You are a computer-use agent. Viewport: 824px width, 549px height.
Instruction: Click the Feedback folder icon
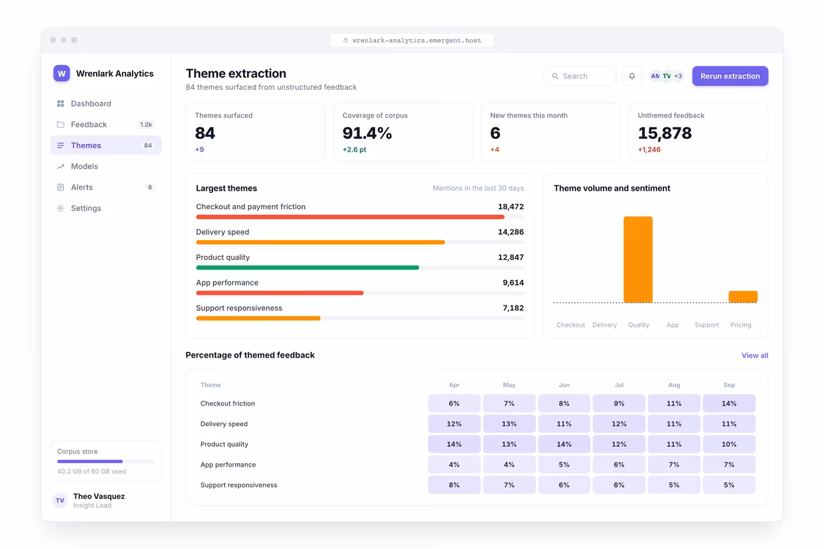click(60, 124)
